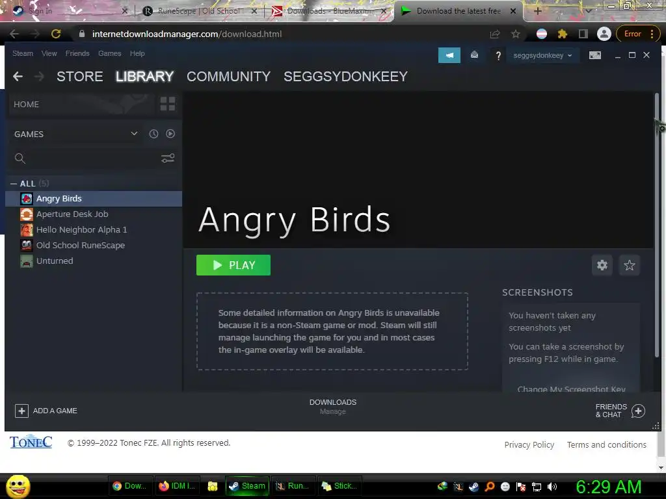The image size is (666, 499).
Task: Open Friends menu in Steam
Action: click(x=77, y=53)
